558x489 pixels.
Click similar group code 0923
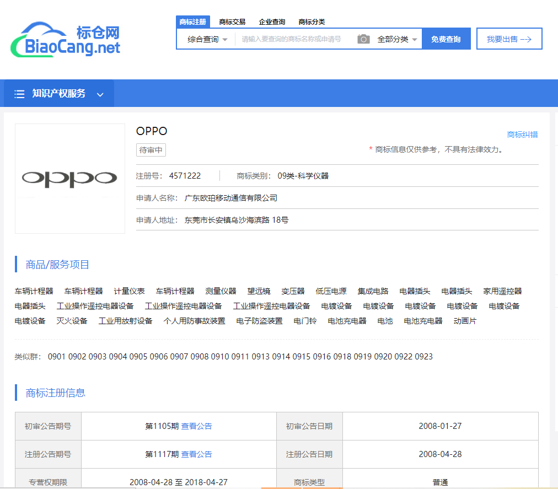(x=424, y=357)
